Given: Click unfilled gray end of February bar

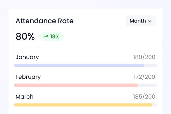Looking at the screenshot, I should pyautogui.click(x=147, y=85).
